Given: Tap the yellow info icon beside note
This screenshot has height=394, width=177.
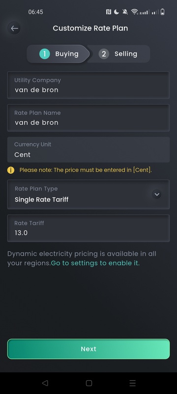Looking at the screenshot, I should pos(11,170).
